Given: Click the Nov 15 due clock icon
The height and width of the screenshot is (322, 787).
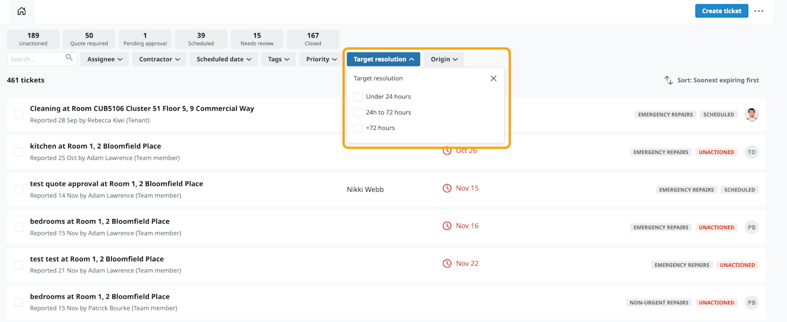Looking at the screenshot, I should coord(447,188).
